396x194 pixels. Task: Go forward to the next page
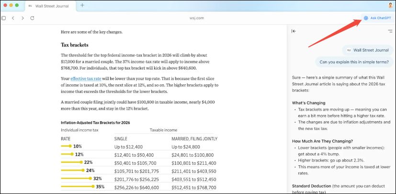click(23, 18)
